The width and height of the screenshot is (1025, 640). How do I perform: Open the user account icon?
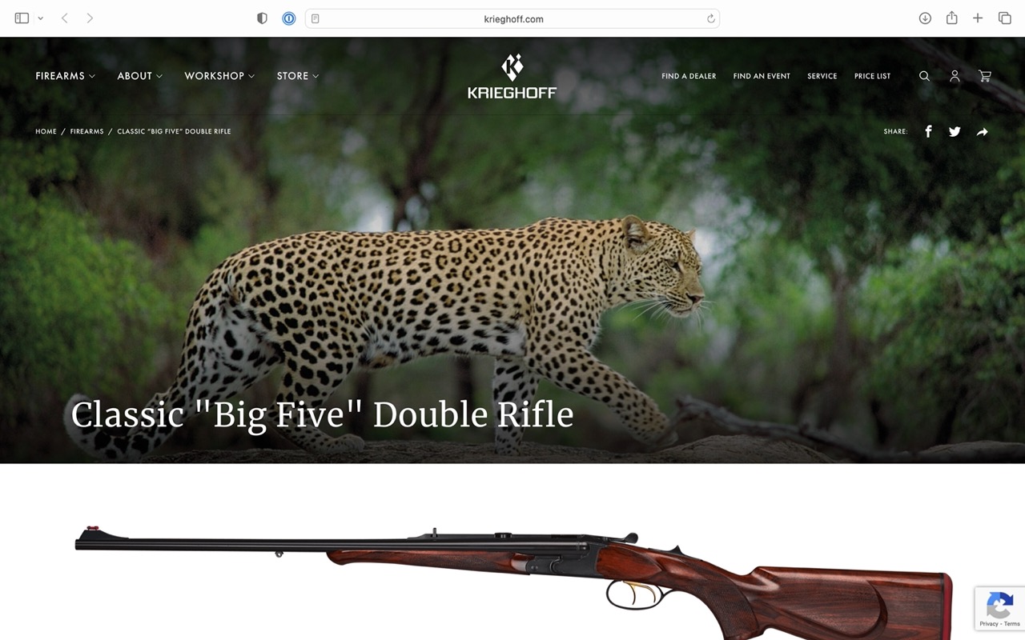click(955, 76)
